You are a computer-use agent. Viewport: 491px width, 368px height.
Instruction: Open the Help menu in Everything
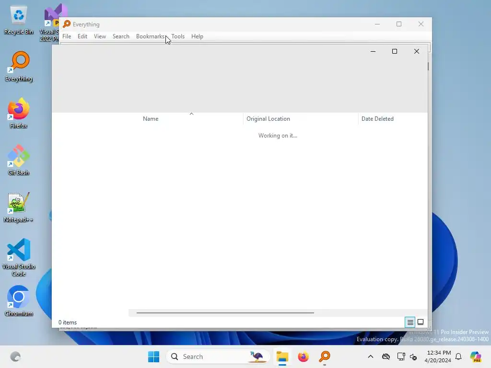coord(197,36)
